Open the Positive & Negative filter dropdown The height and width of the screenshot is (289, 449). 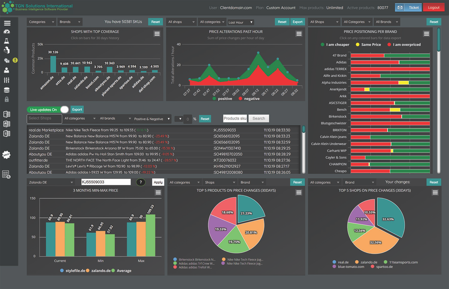[x=152, y=119]
